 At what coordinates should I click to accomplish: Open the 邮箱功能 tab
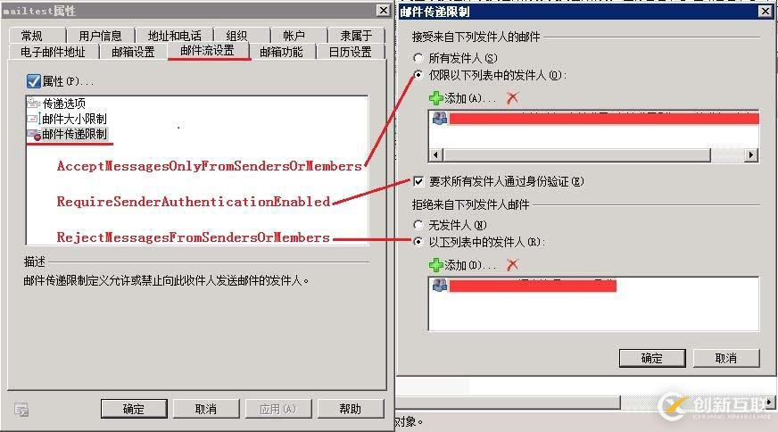click(x=281, y=52)
